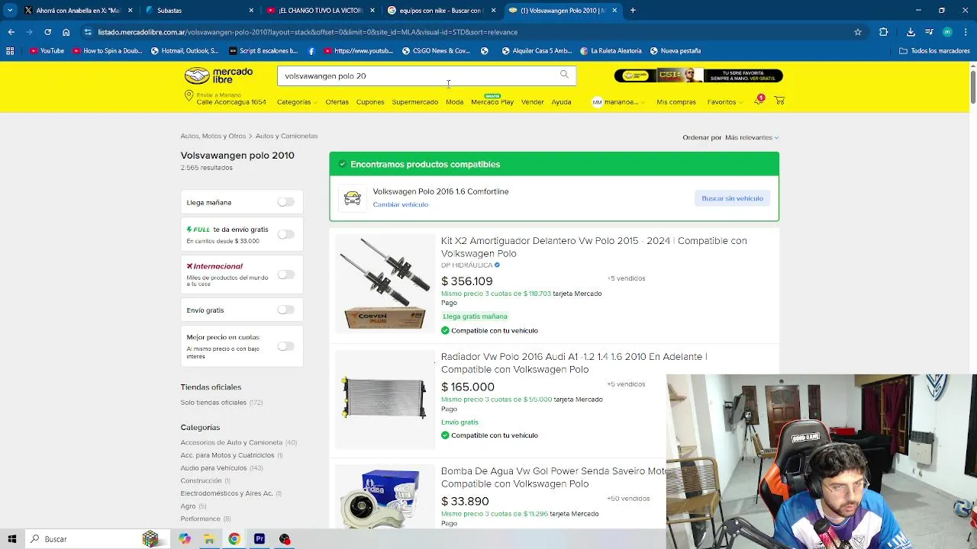Open the Chrome profile avatar

click(x=947, y=32)
